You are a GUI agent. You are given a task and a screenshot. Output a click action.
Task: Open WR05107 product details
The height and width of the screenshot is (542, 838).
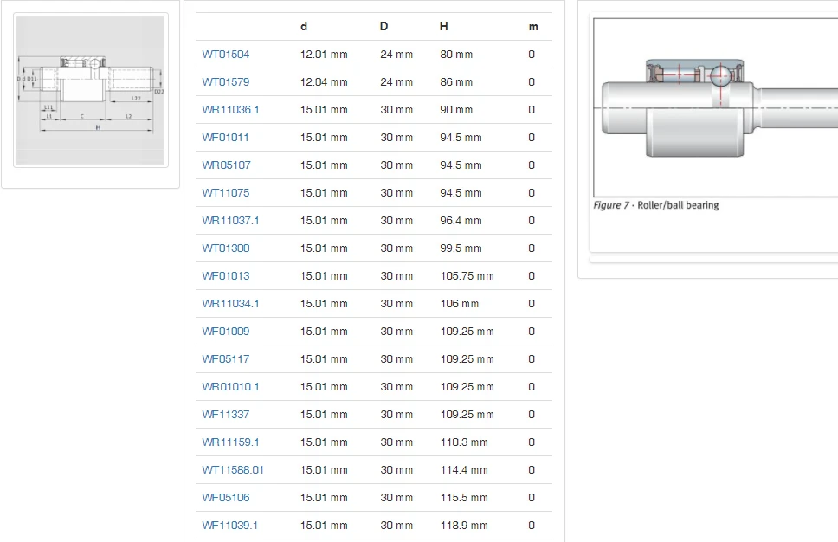pos(226,165)
